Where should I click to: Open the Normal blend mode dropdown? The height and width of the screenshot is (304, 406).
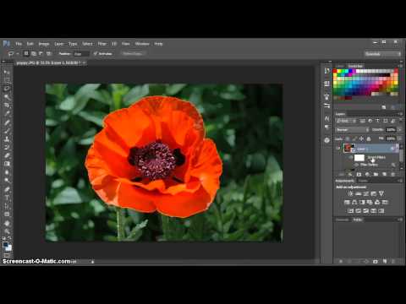[x=353, y=130]
